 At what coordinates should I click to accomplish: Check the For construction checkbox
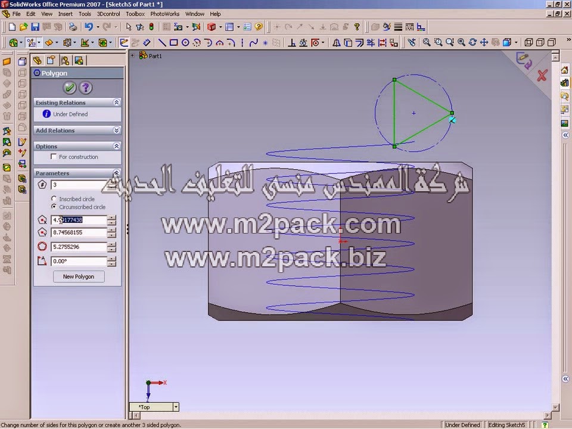pyautogui.click(x=54, y=157)
